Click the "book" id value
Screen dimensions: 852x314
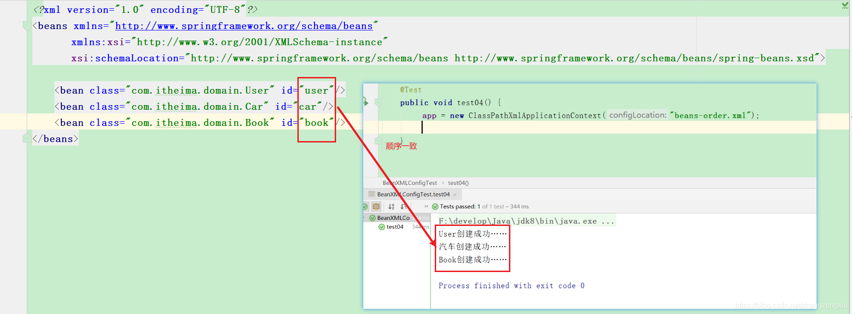316,123
